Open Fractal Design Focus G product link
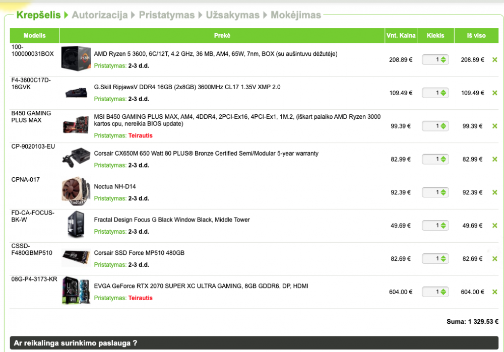The width and height of the screenshot is (504, 352). [x=171, y=220]
